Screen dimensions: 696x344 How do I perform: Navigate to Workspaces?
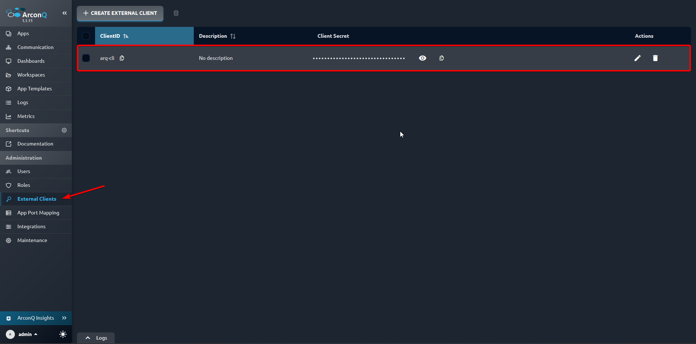pos(36,75)
